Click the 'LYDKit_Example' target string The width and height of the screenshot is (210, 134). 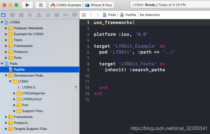pos(135,46)
